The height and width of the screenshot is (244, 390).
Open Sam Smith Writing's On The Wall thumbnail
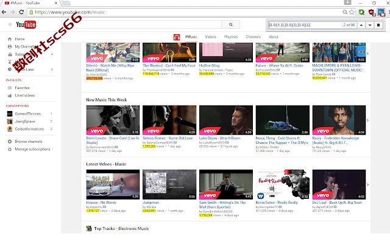[226, 184]
